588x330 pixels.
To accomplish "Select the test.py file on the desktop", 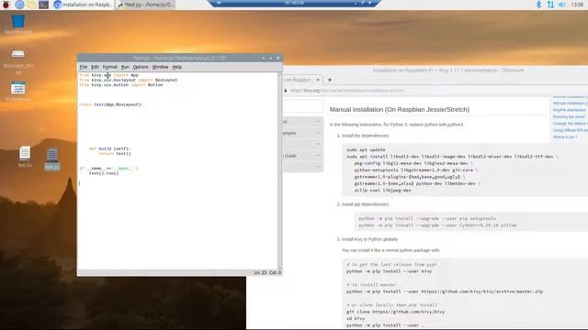I will [52, 159].
